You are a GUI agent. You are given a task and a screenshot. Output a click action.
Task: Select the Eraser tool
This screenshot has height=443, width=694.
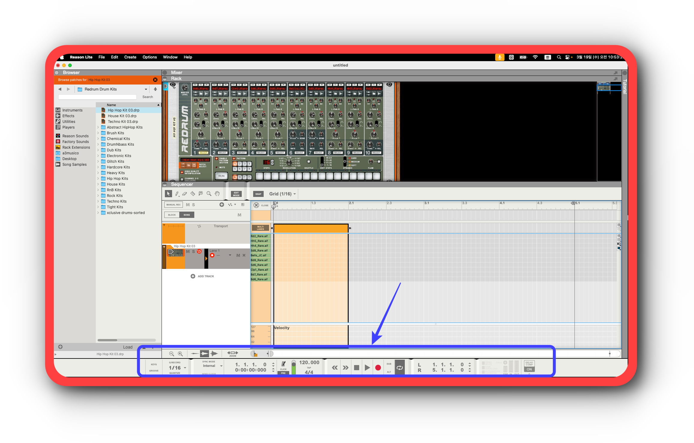click(185, 194)
